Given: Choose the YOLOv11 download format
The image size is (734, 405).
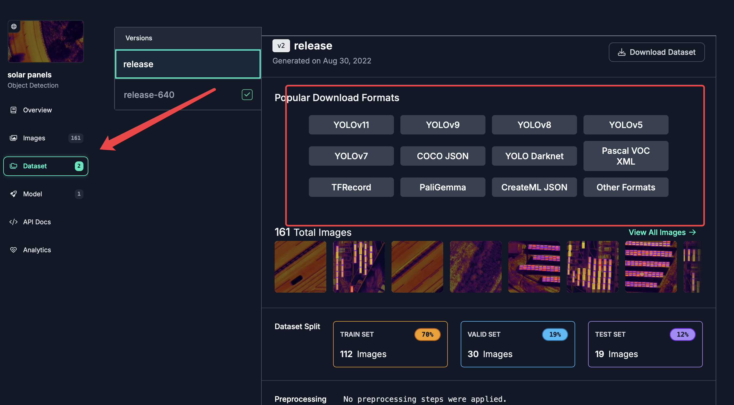Looking at the screenshot, I should pyautogui.click(x=351, y=125).
